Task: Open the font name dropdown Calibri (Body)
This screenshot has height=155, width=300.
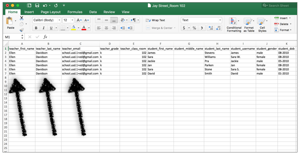Action: point(59,20)
